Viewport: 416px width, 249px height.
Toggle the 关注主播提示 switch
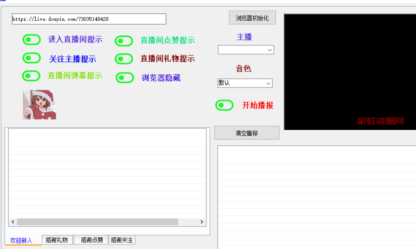click(31, 58)
